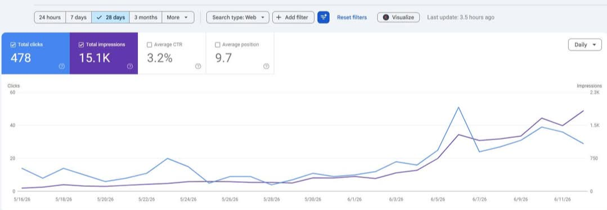Open help icon on Total clicks card
This screenshot has width=607, height=210.
pyautogui.click(x=61, y=66)
